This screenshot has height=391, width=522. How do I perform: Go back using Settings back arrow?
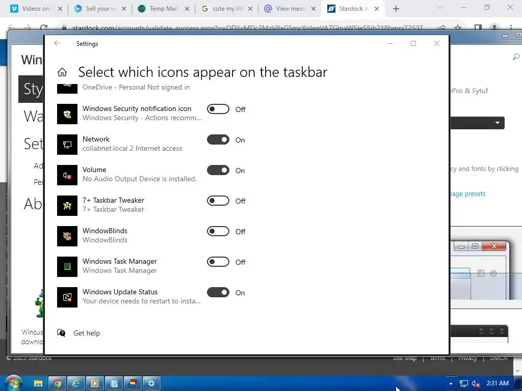coord(57,43)
